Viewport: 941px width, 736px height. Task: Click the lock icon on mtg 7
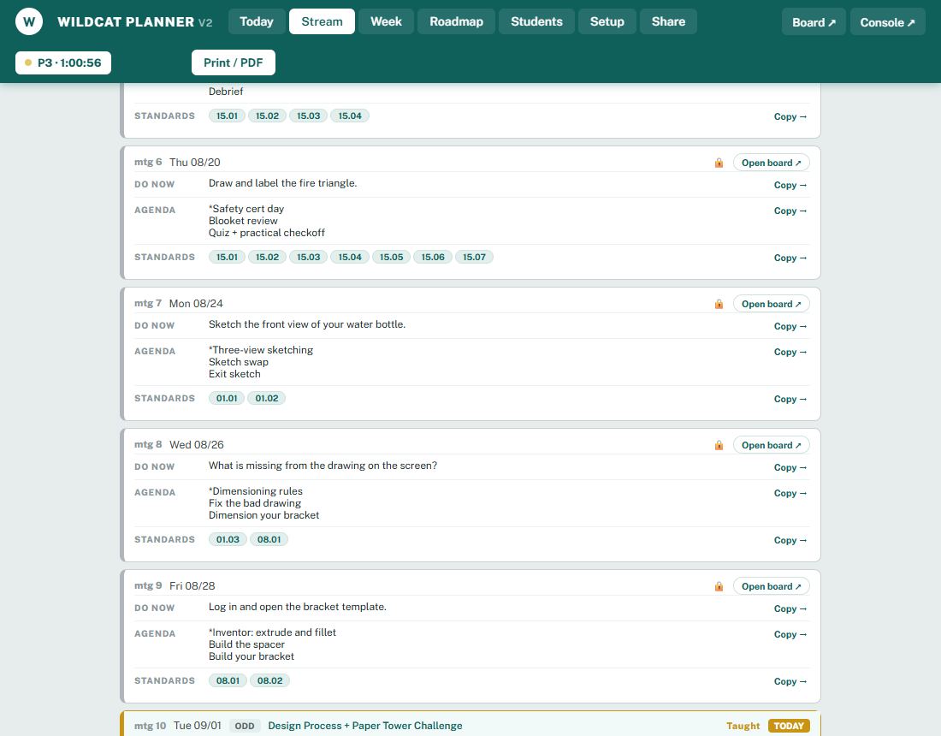[719, 304]
